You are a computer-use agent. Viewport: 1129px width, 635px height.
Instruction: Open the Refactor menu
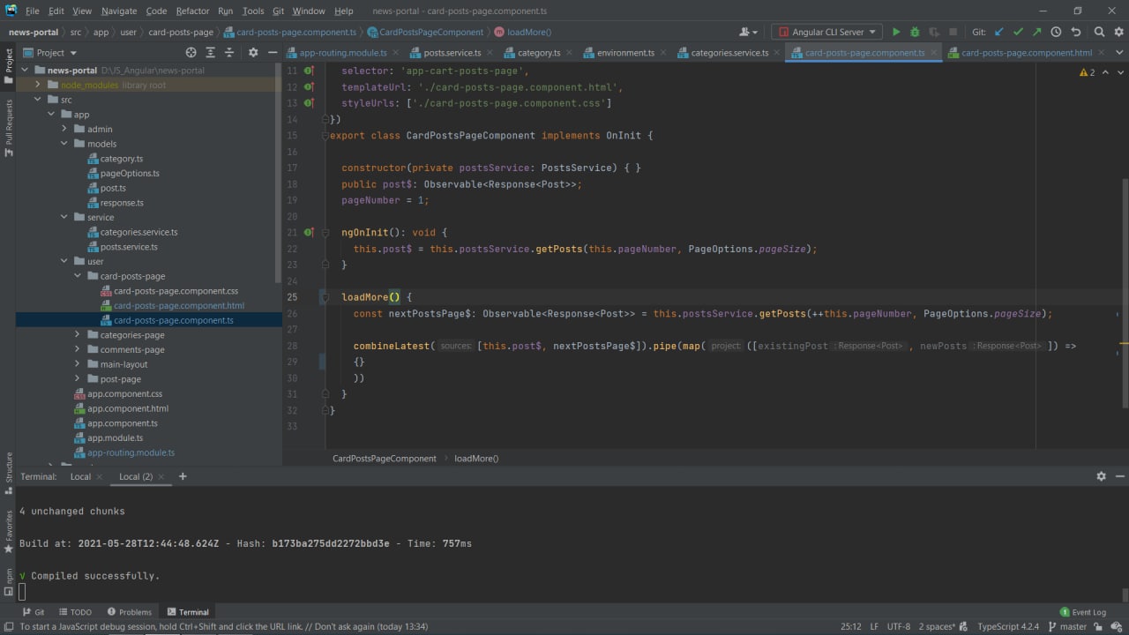click(x=192, y=11)
